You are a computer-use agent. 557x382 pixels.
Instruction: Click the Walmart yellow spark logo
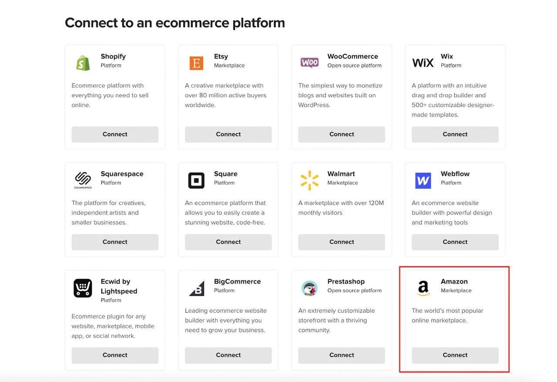pos(309,180)
